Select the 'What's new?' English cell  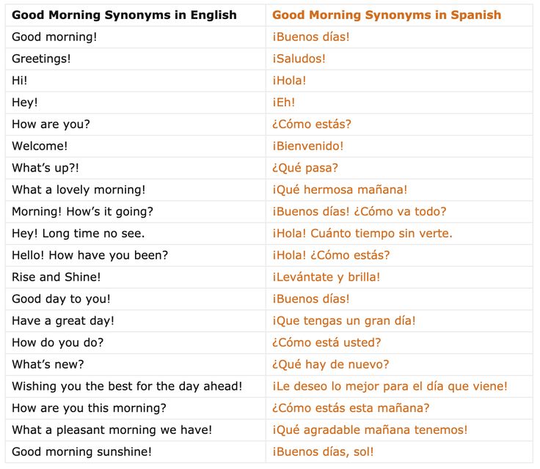click(48, 364)
